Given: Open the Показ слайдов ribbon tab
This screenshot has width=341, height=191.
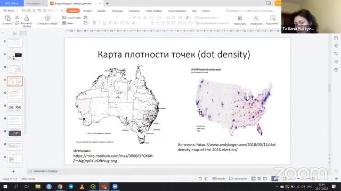Looking at the screenshot, I should tap(154, 11).
